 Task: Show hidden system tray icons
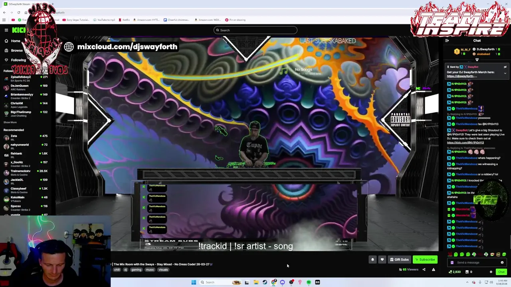(467, 282)
